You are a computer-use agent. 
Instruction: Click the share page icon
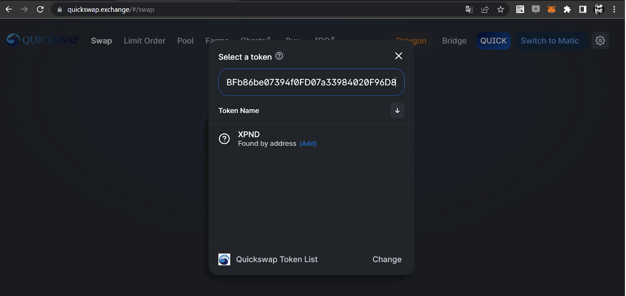(x=485, y=9)
